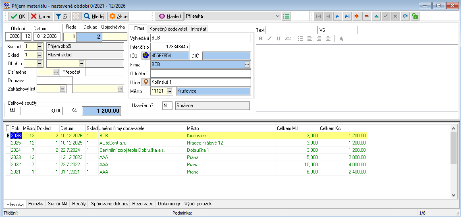This screenshot has width=461, height=217.
Task: Open second Zakázkový list ellipsis button
Action: coord(120,89)
